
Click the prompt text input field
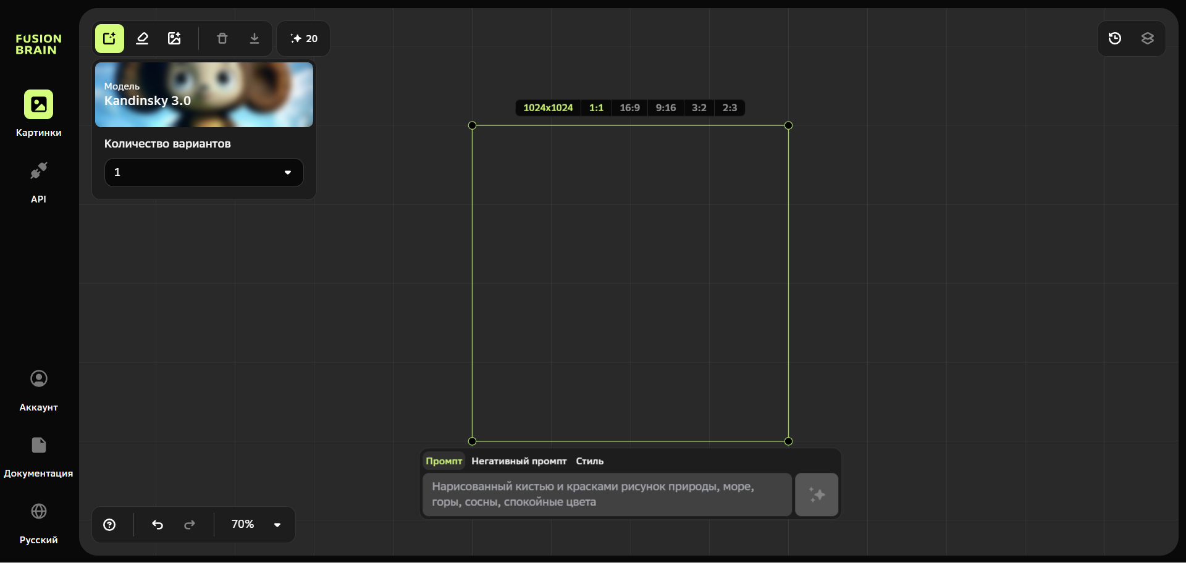point(607,494)
